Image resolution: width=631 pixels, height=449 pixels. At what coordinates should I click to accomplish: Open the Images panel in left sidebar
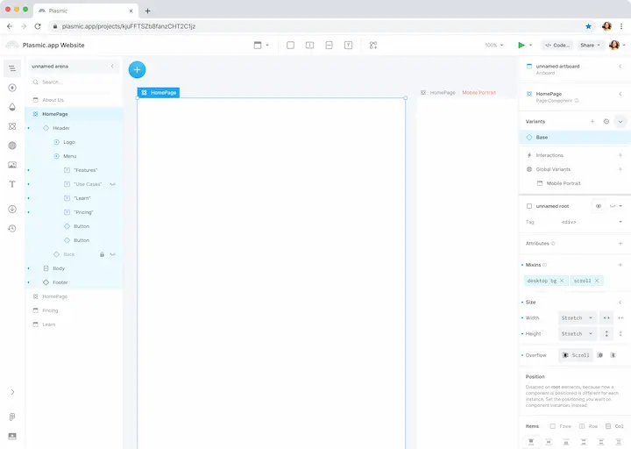tap(12, 165)
